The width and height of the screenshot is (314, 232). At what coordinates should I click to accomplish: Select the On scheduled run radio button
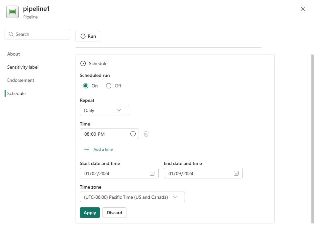coord(86,86)
